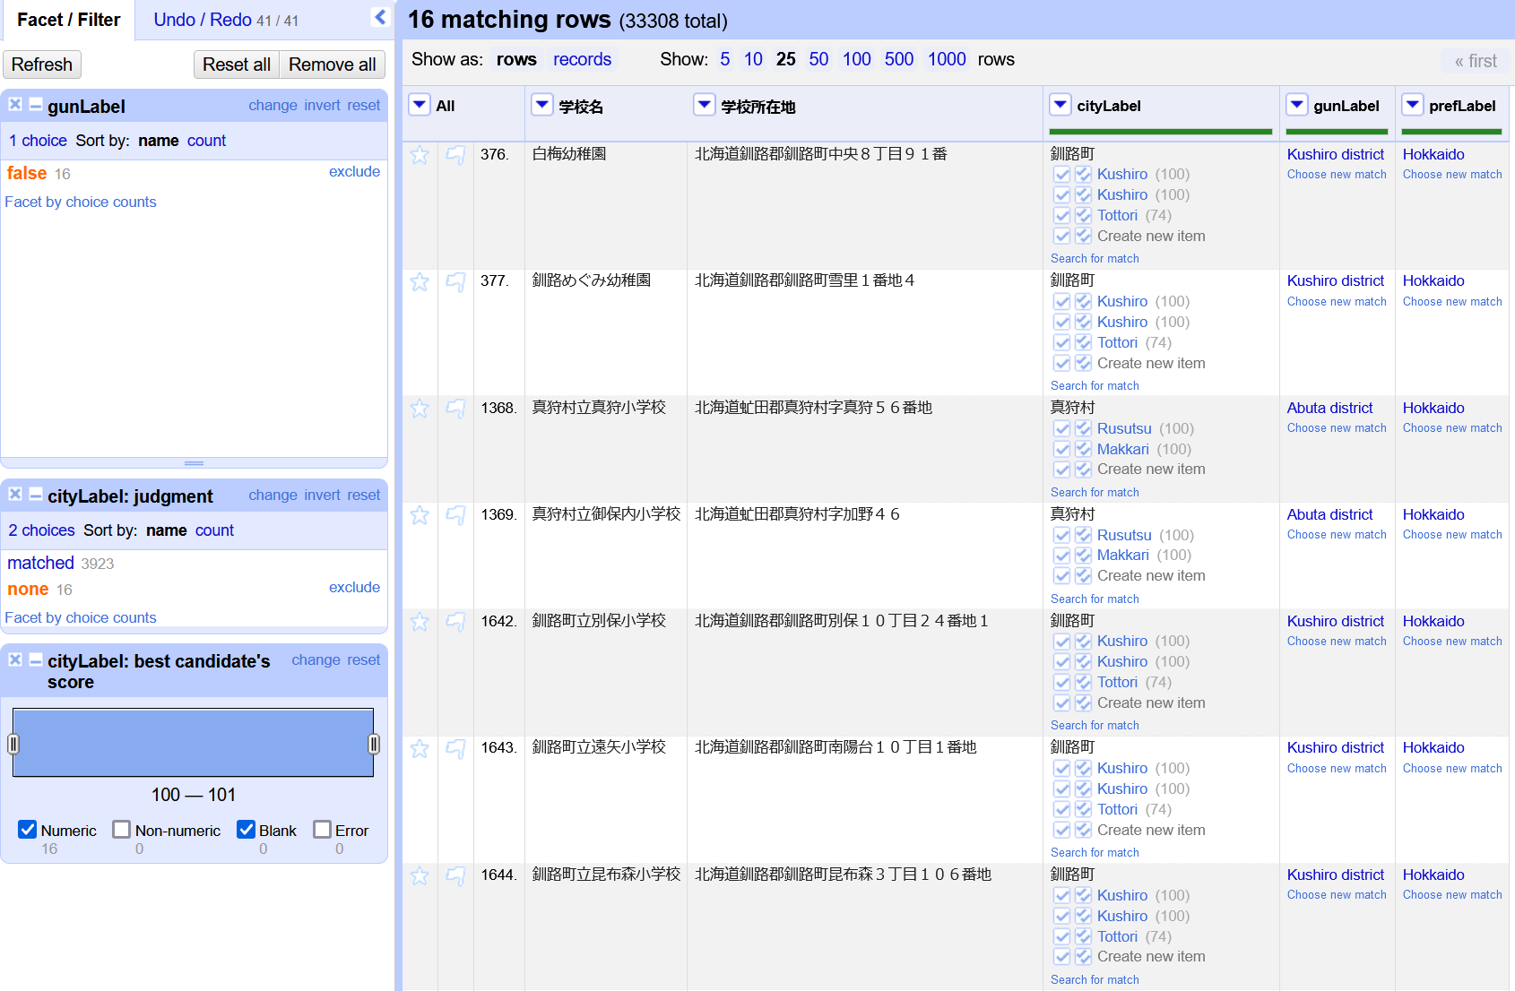The width and height of the screenshot is (1515, 991).
Task: Click the left handle of the score range slider
Action: [x=13, y=744]
